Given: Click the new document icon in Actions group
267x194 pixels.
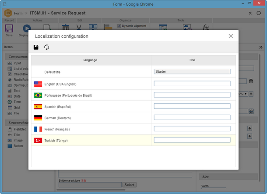Looking at the screenshot, I should pyautogui.click(x=47, y=27).
